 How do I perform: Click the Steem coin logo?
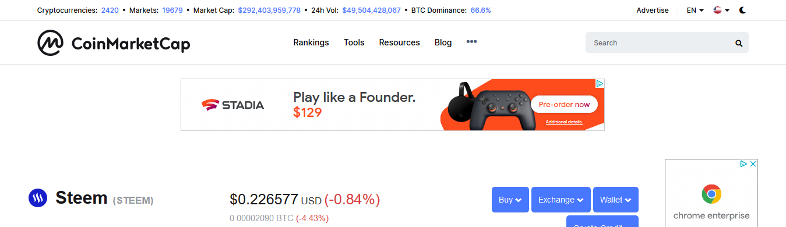[x=38, y=198]
